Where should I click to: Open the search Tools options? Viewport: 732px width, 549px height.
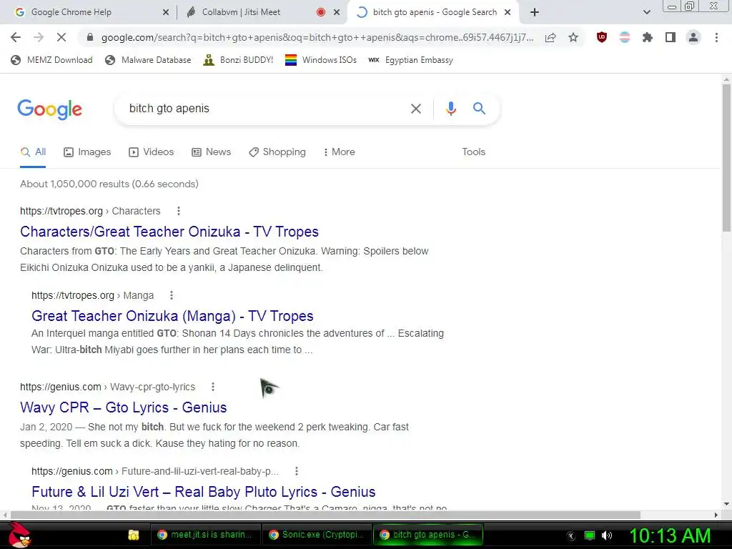pos(473,152)
